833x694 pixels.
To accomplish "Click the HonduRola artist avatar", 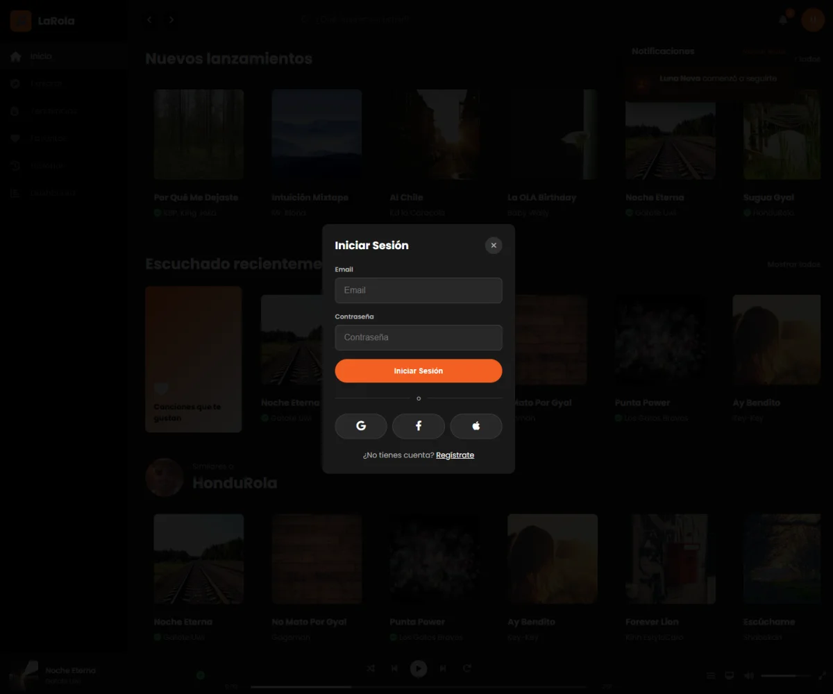I will [165, 477].
